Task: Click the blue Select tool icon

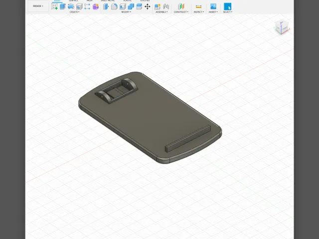Action: pos(227,6)
